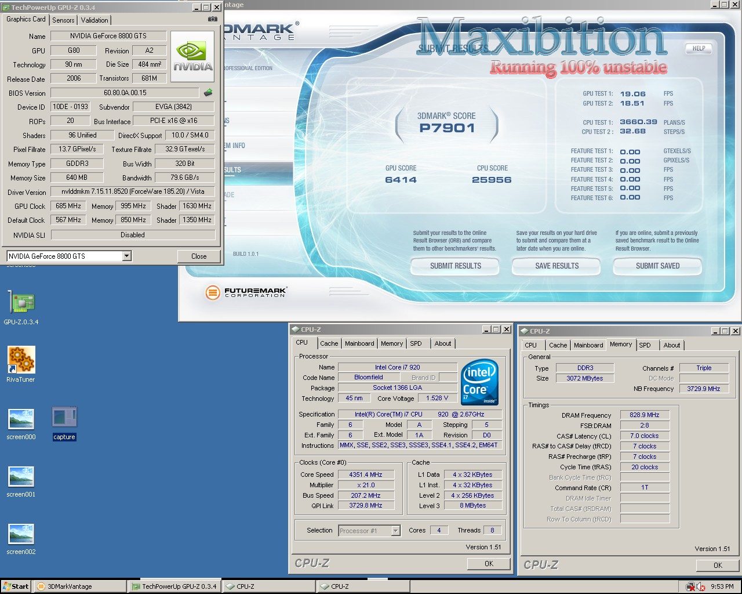Switch to TechPowerUp GPU-Z taskbar button
This screenshot has height=594, width=742.
click(x=173, y=586)
